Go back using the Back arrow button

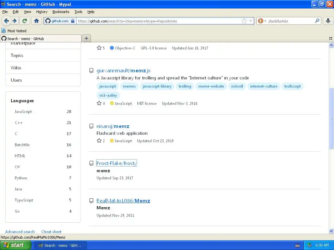6,21
